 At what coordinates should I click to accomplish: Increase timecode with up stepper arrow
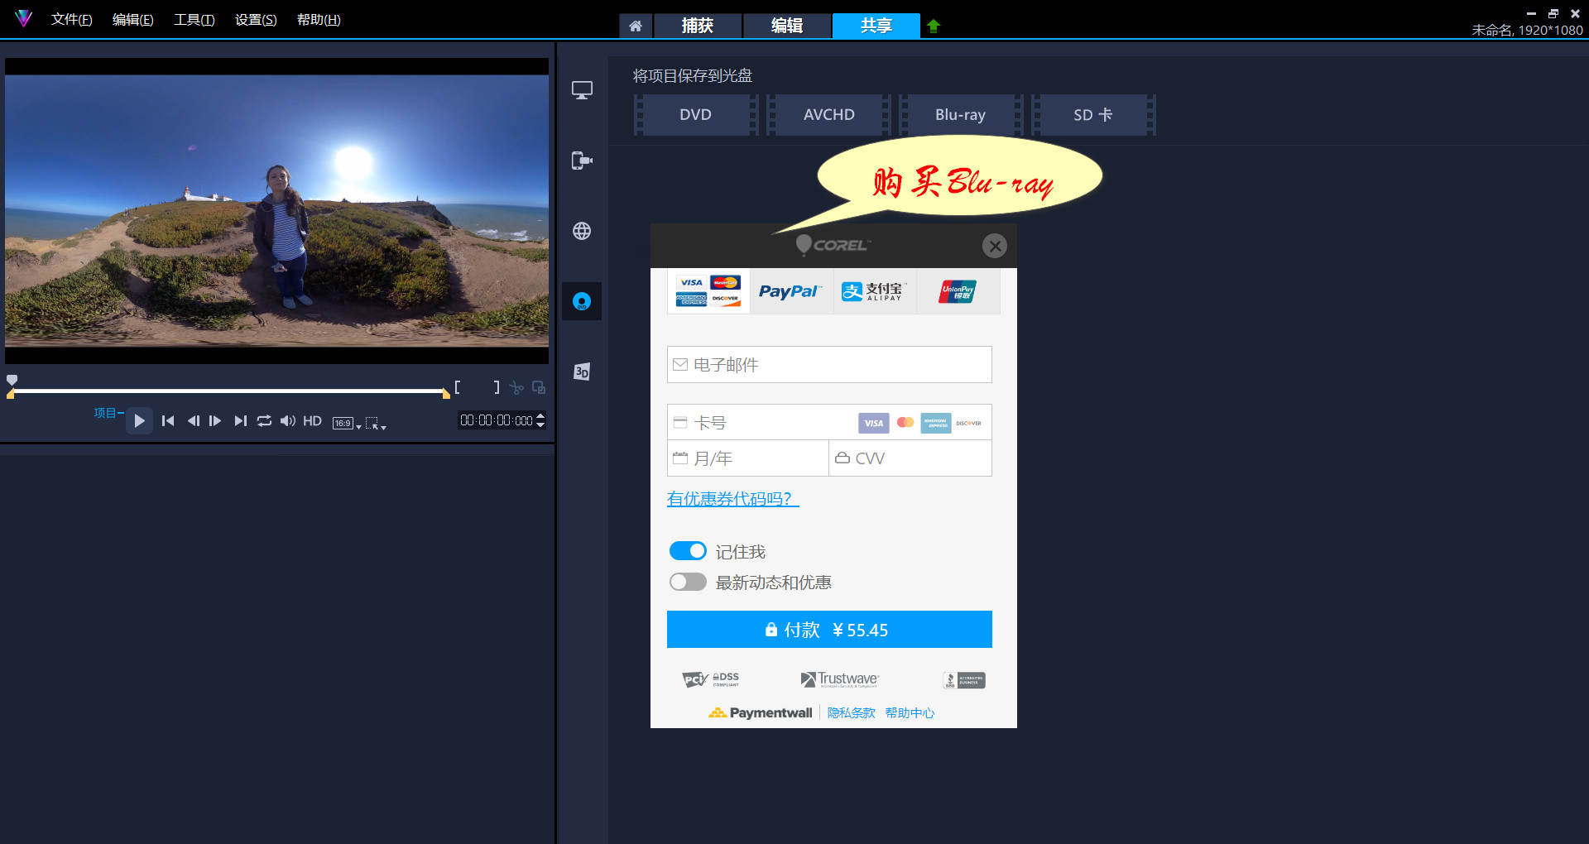[540, 416]
